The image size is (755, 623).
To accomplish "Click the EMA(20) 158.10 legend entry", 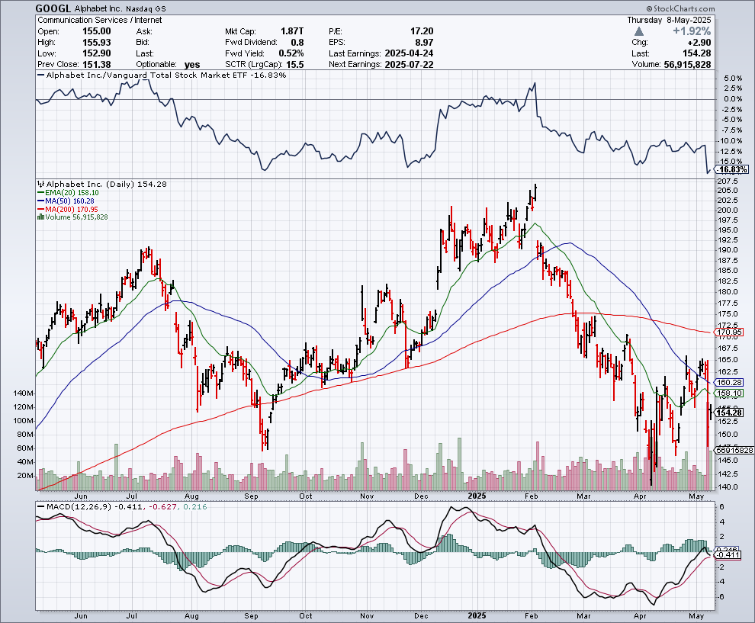I will tap(72, 193).
